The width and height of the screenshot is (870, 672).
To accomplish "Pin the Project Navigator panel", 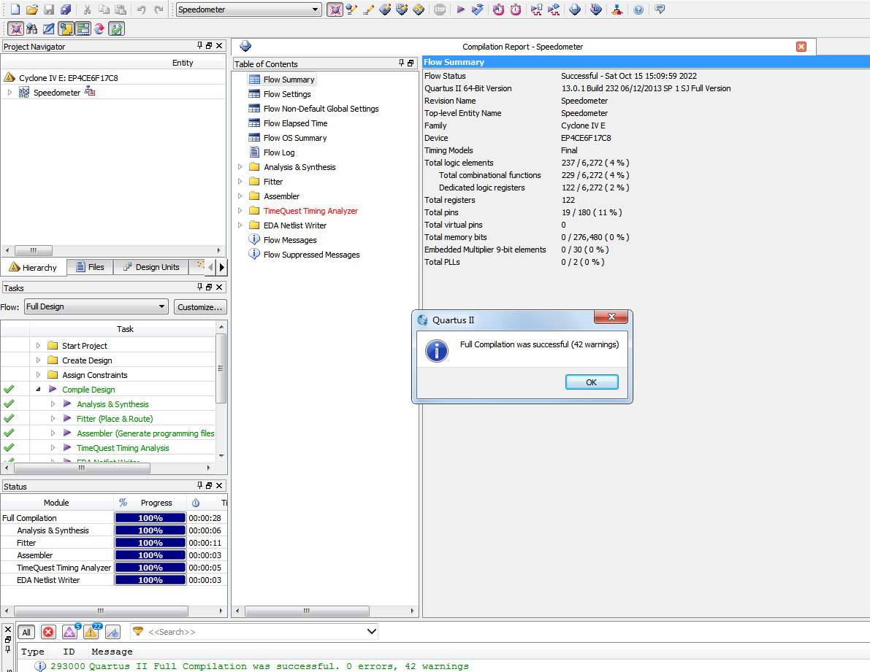I will click(x=199, y=45).
